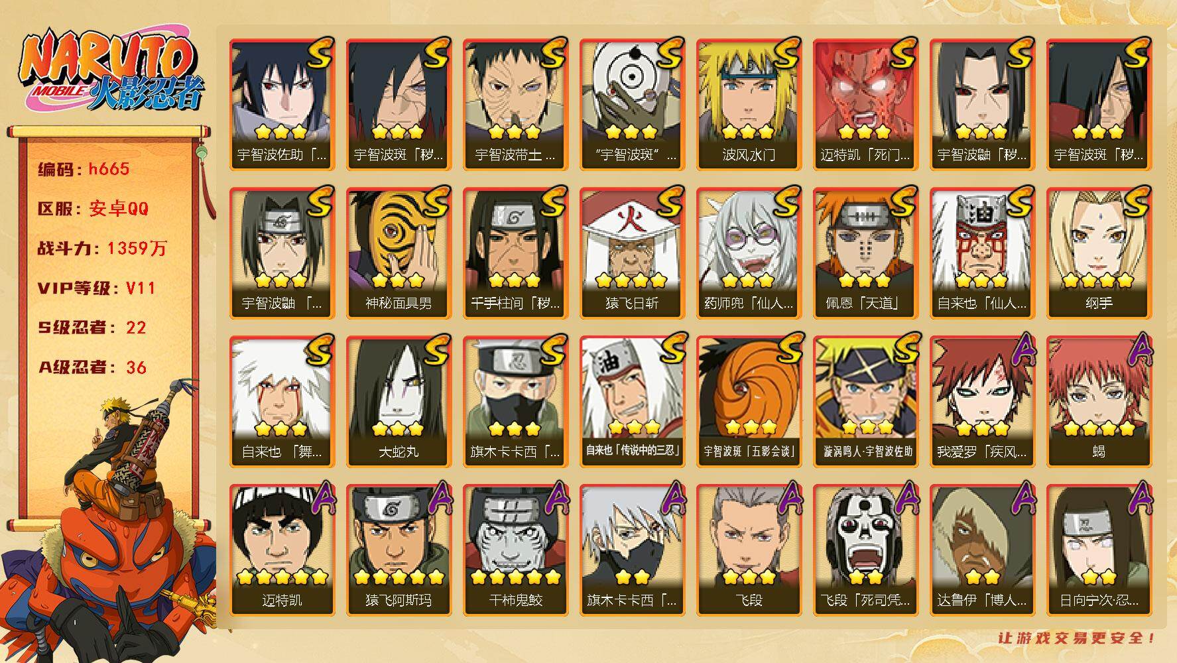Click the Naruto Mobile 火影忍者 logo
This screenshot has width=1177, height=663.
pos(111,71)
